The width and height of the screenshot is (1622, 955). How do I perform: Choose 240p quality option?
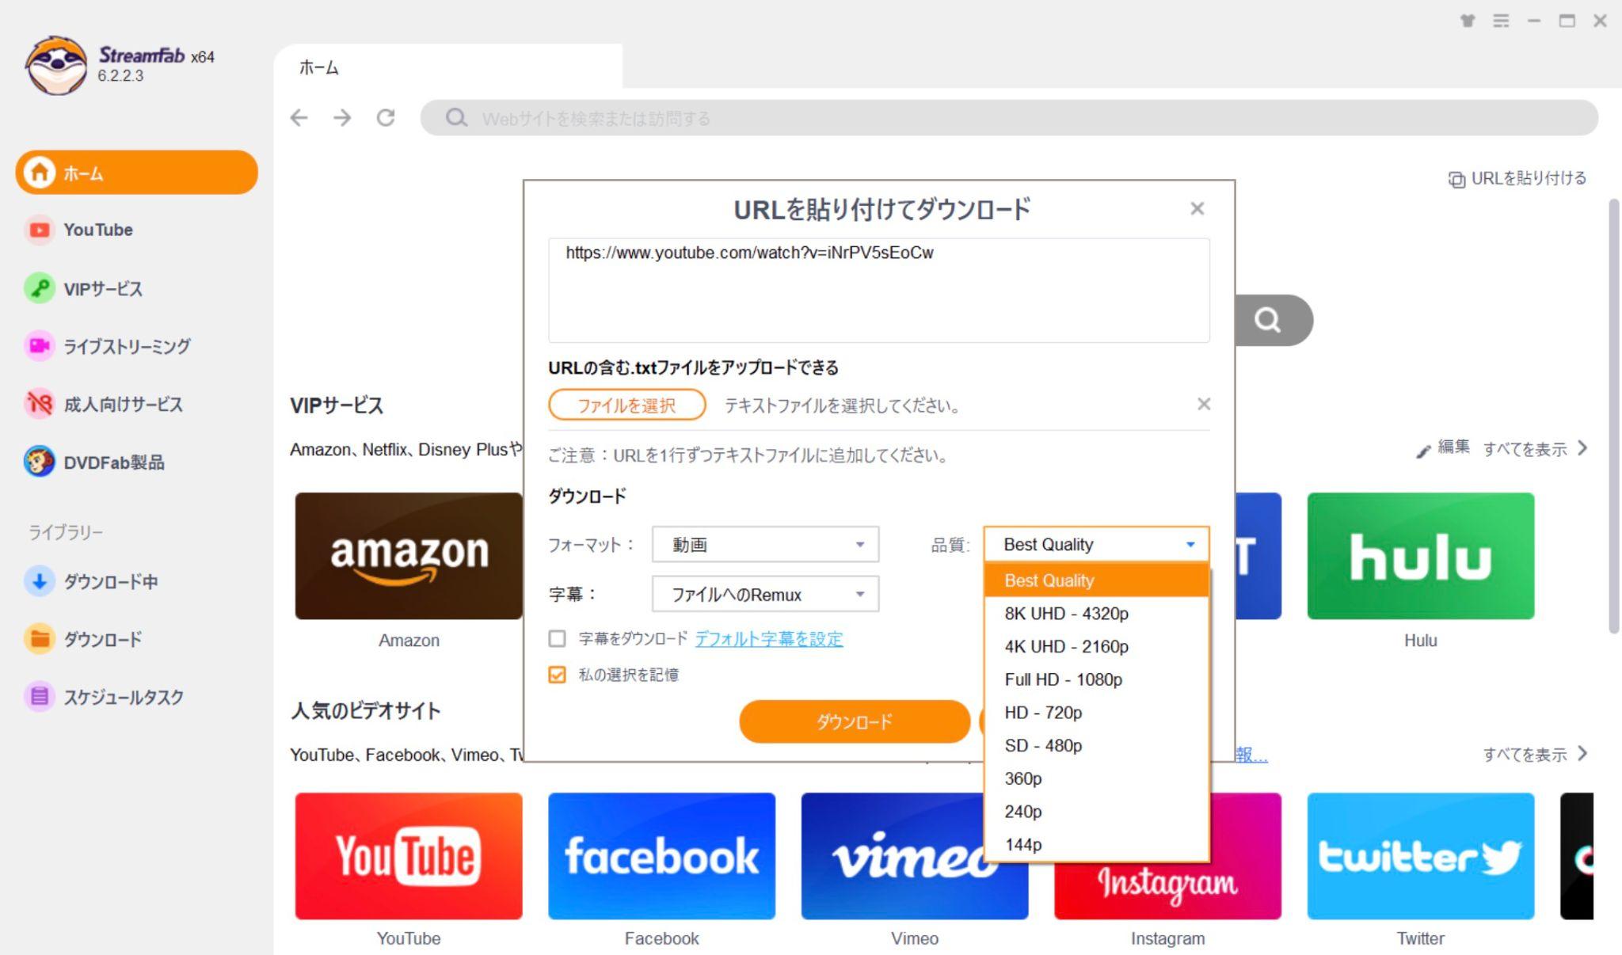click(1096, 812)
